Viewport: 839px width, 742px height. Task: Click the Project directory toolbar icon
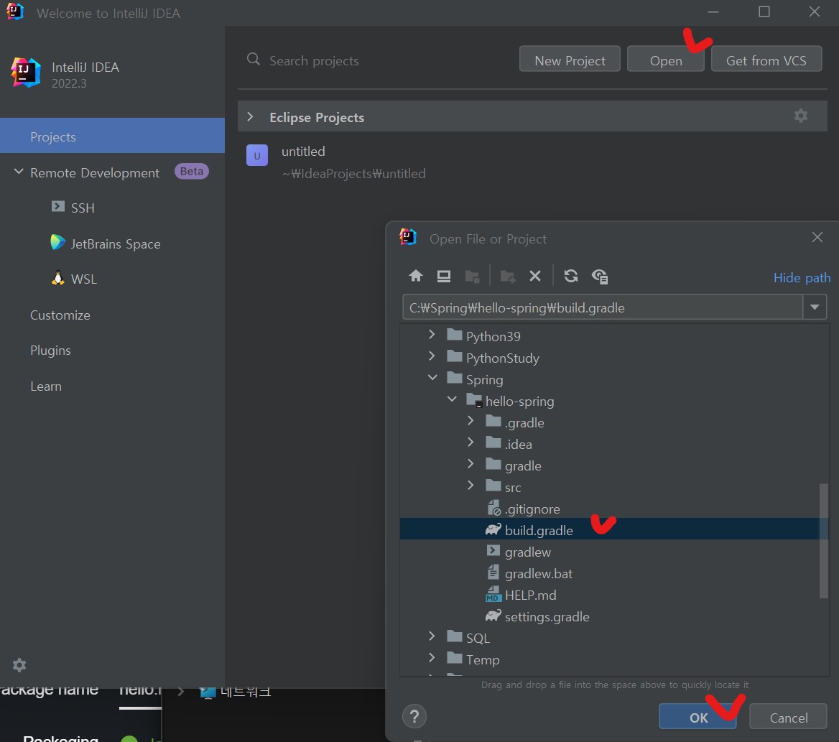coord(472,277)
